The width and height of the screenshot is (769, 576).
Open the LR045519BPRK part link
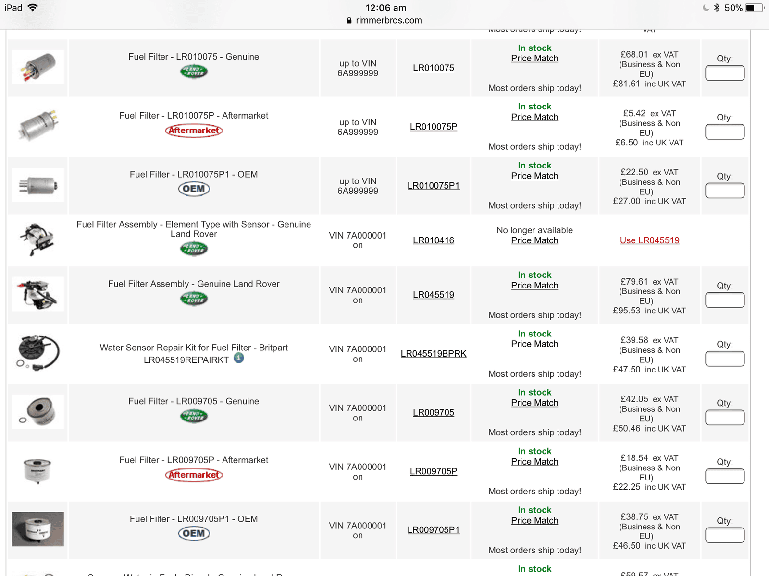click(x=434, y=354)
